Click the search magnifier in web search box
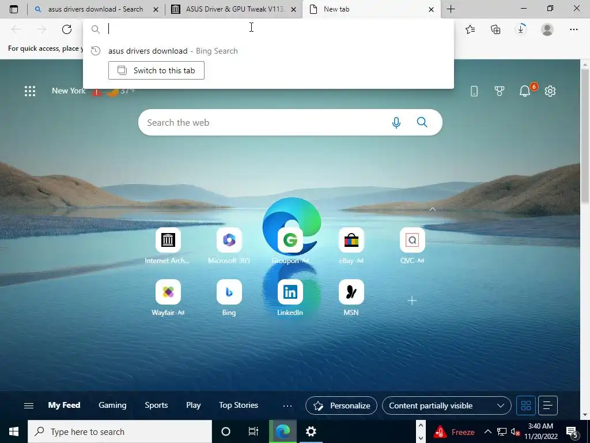 (x=422, y=122)
